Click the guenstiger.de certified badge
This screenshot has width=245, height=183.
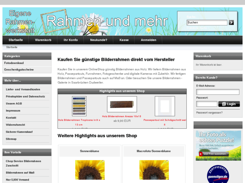218,174
